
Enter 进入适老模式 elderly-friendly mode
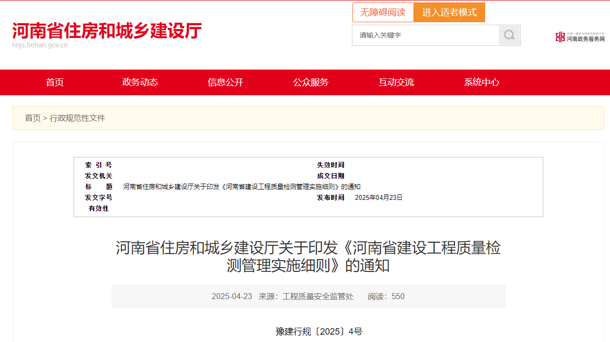450,12
